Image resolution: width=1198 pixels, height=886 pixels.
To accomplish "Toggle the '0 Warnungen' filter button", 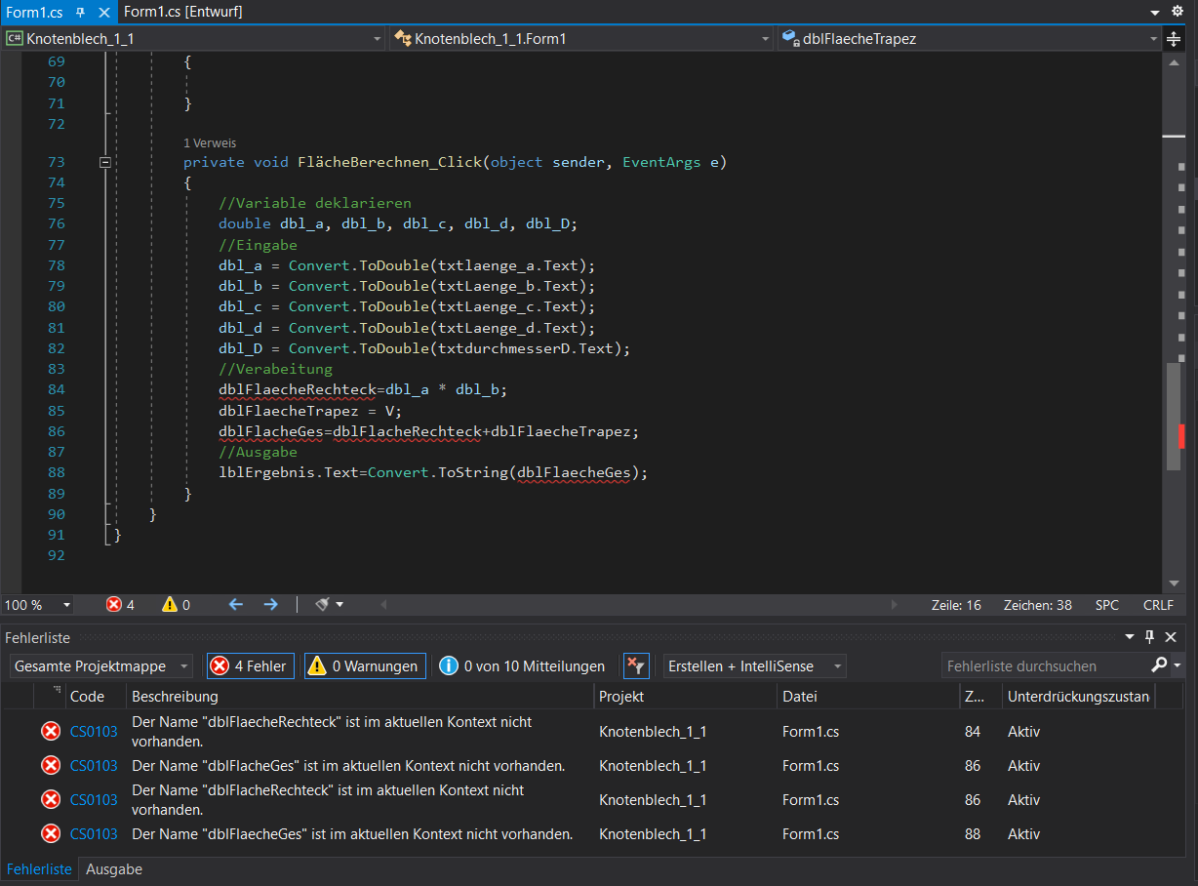I will (x=365, y=666).
